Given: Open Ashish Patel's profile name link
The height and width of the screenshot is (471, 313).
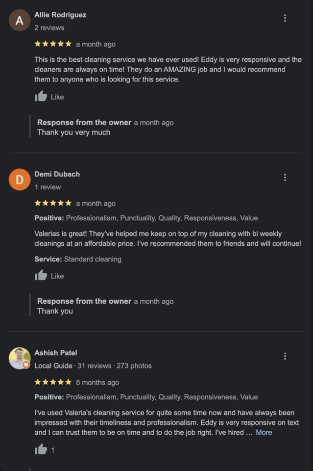Looking at the screenshot, I should pyautogui.click(x=55, y=353).
